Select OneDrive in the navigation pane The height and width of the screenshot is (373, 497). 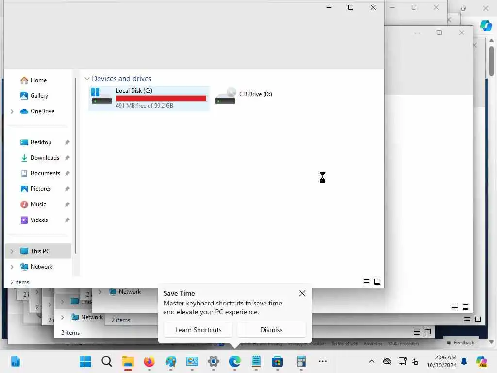(37, 111)
